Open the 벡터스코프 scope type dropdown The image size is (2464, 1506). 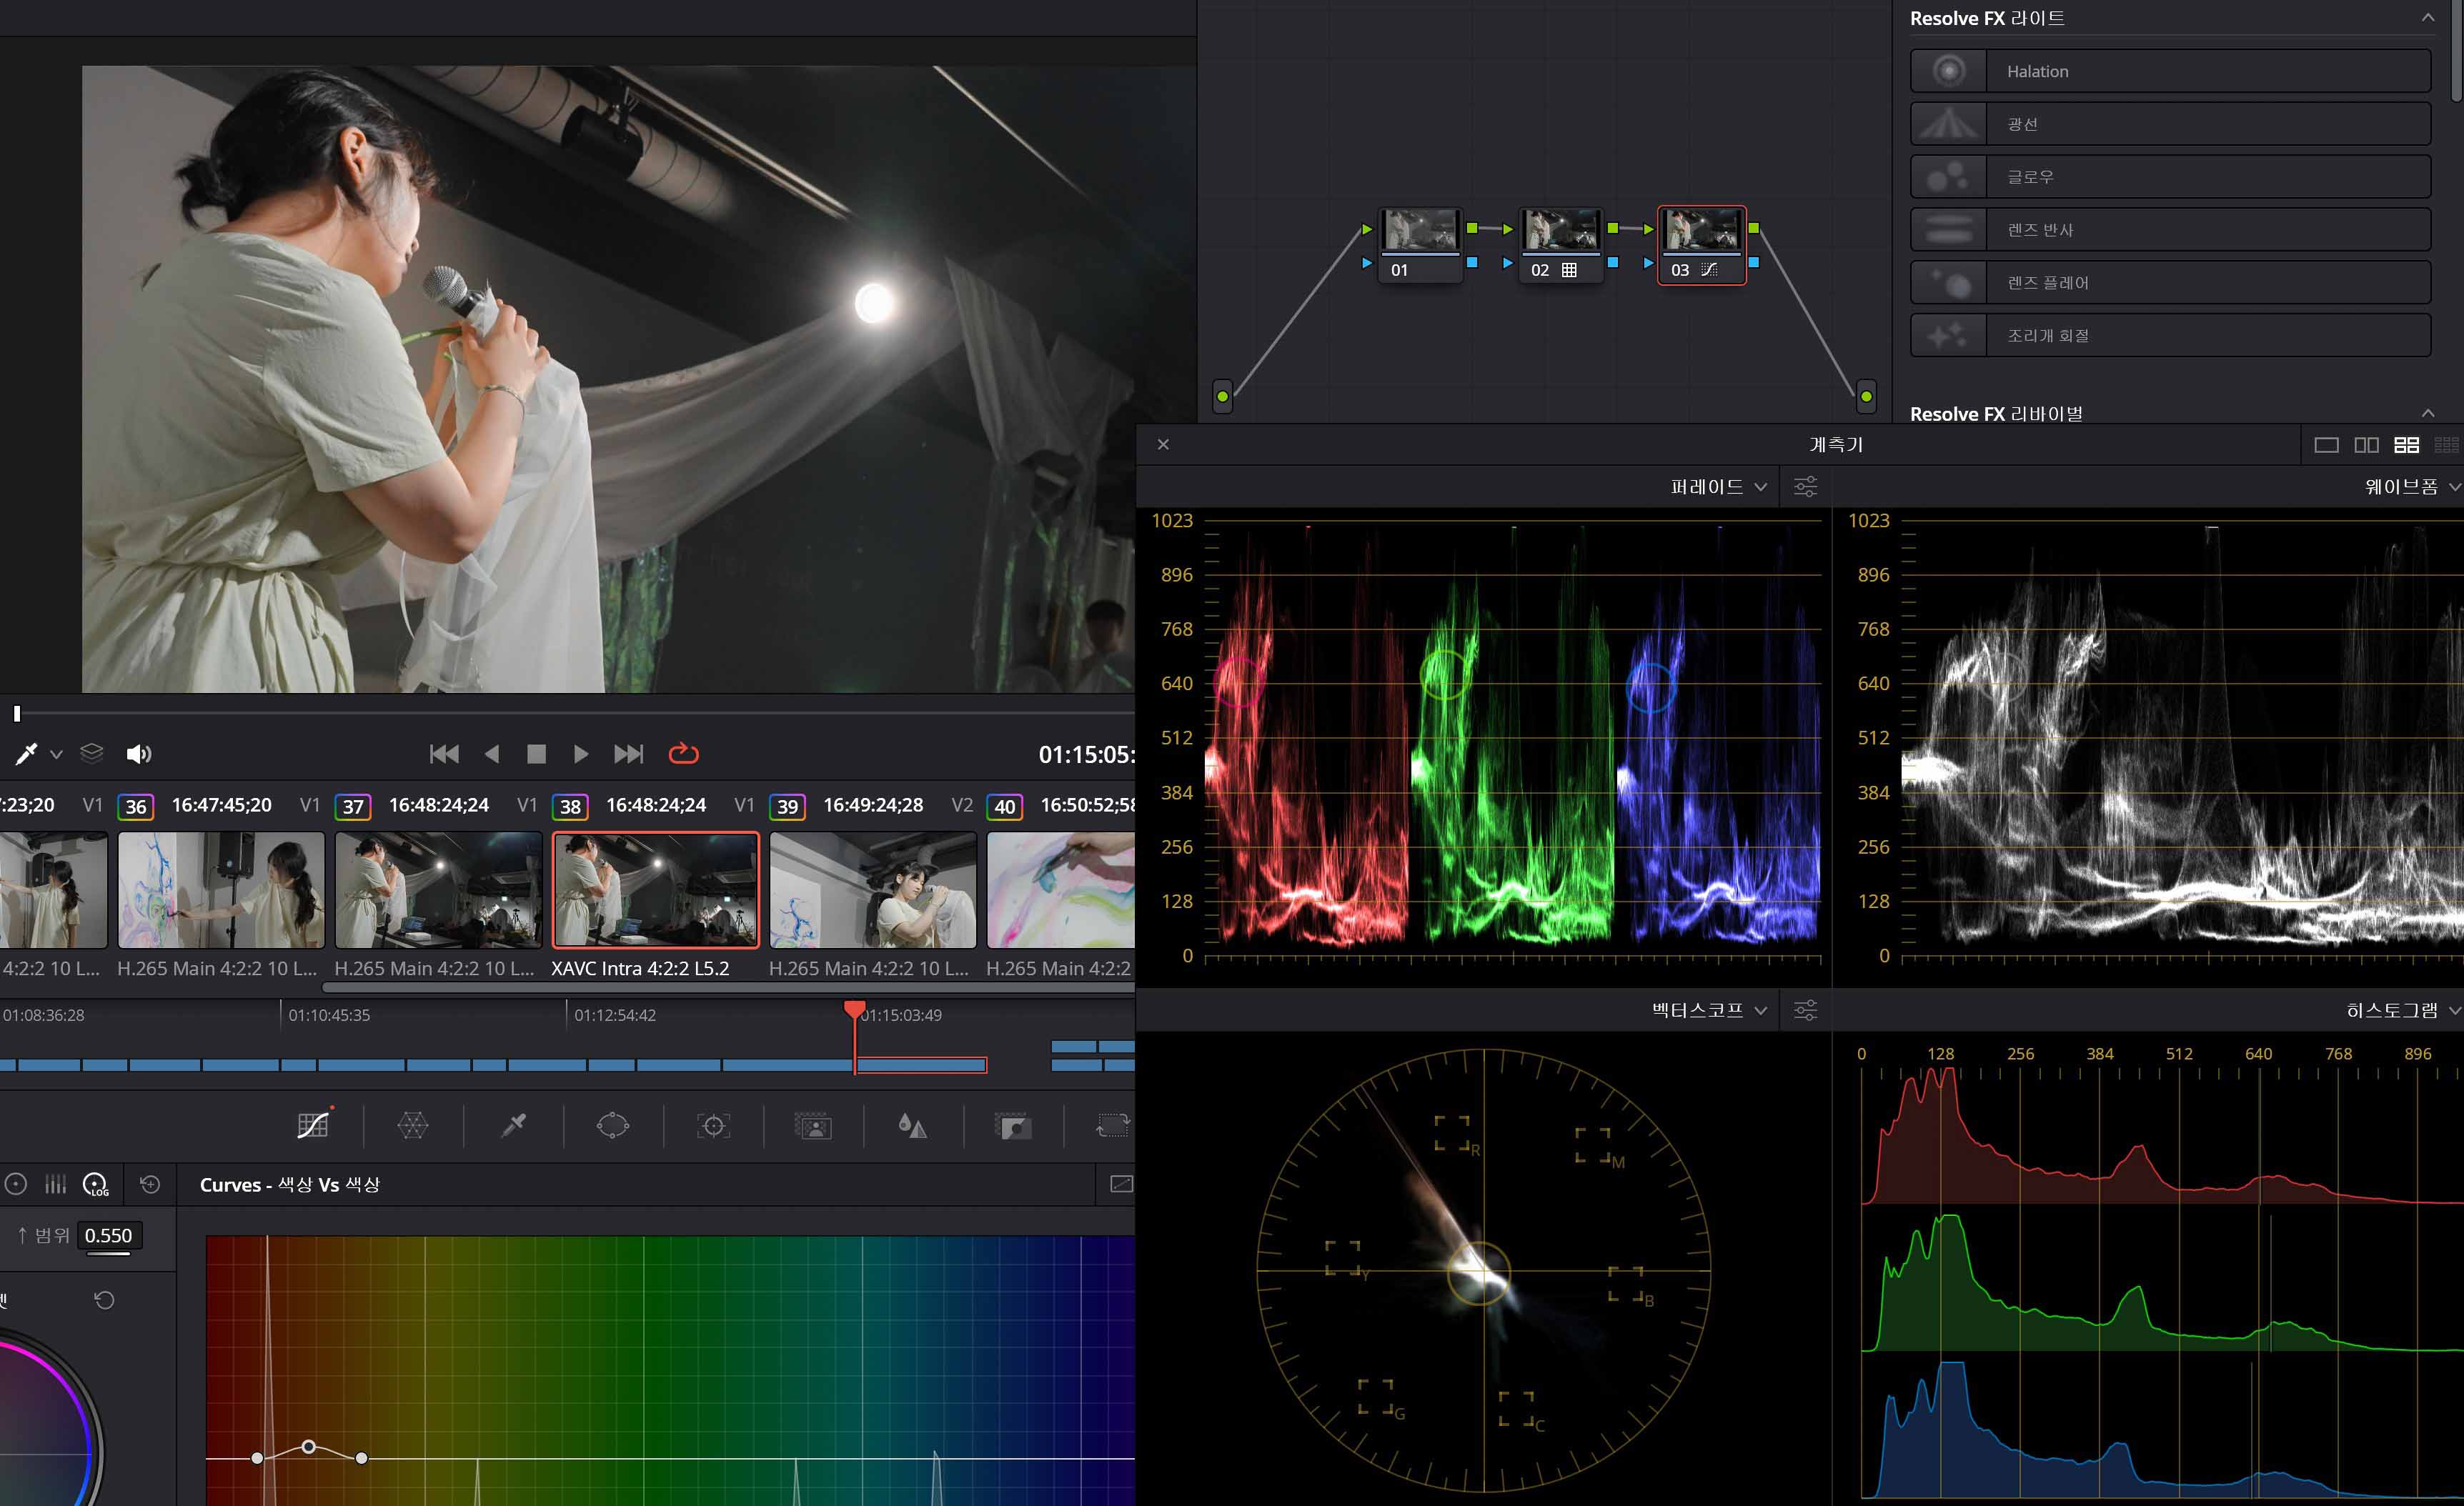1709,1010
